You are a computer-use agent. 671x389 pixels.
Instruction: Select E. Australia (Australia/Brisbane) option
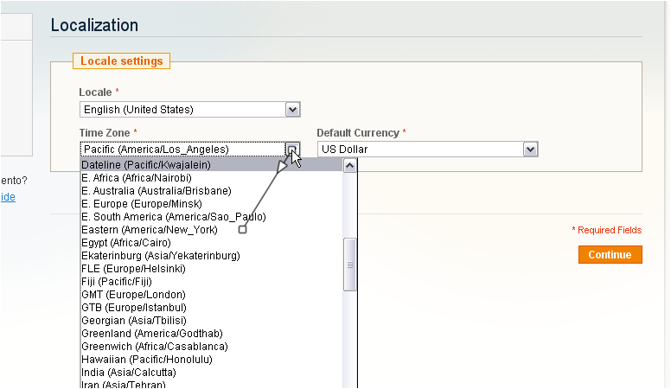(157, 191)
